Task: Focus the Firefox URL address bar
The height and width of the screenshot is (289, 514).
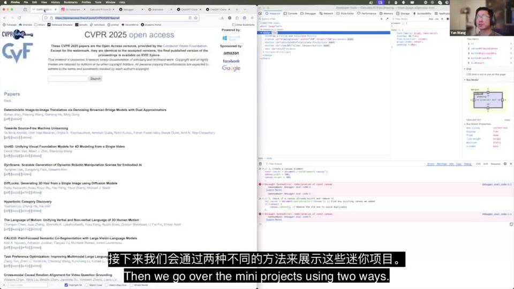Action: pos(122,18)
